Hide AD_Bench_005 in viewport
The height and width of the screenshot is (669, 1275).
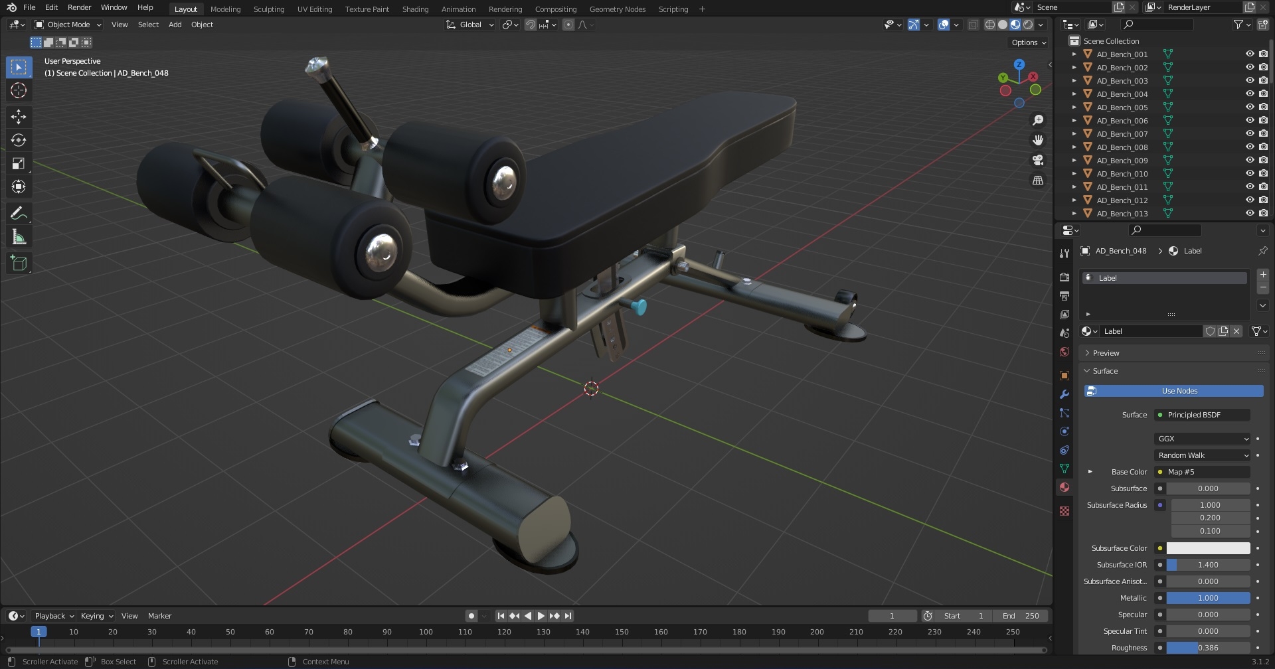pos(1250,108)
